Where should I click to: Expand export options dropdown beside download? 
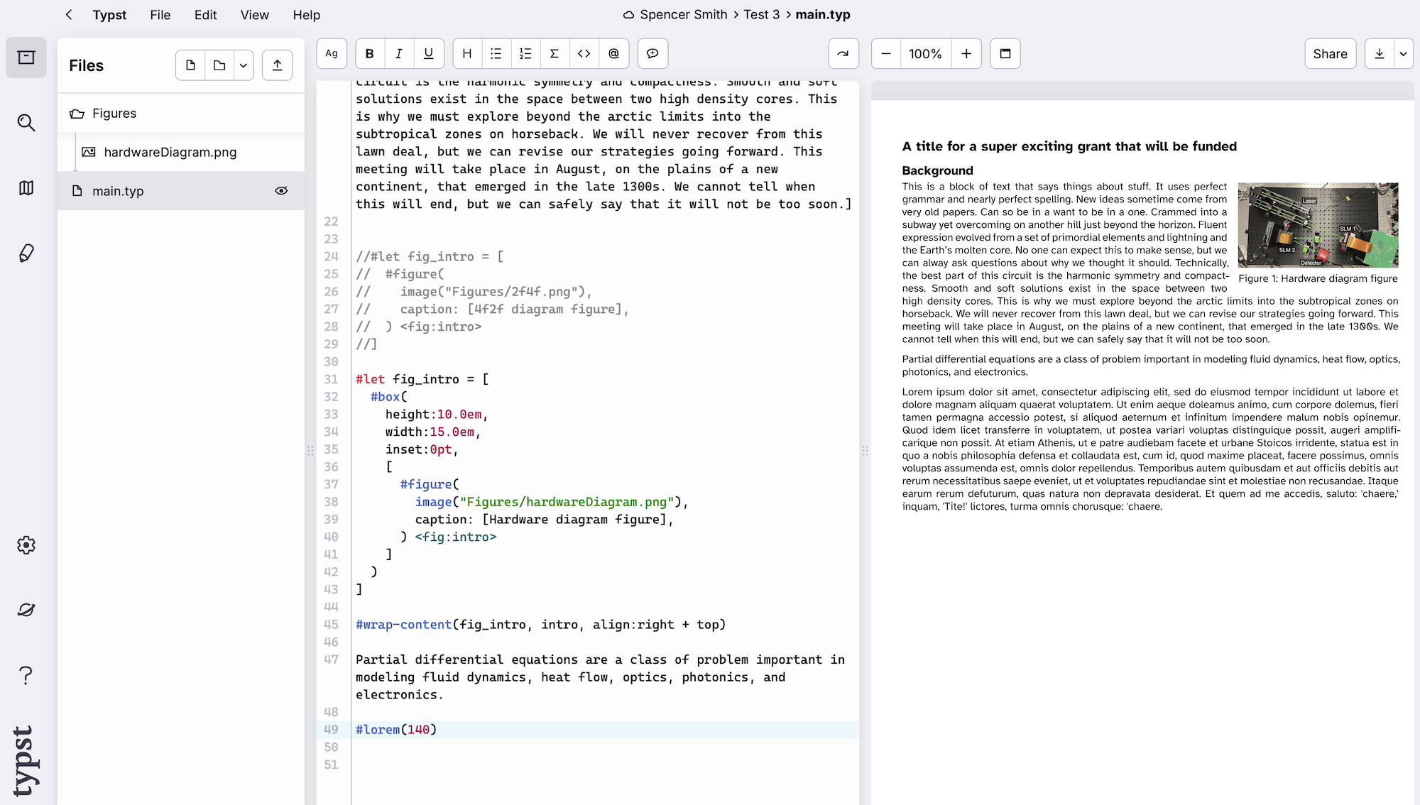click(x=1403, y=53)
